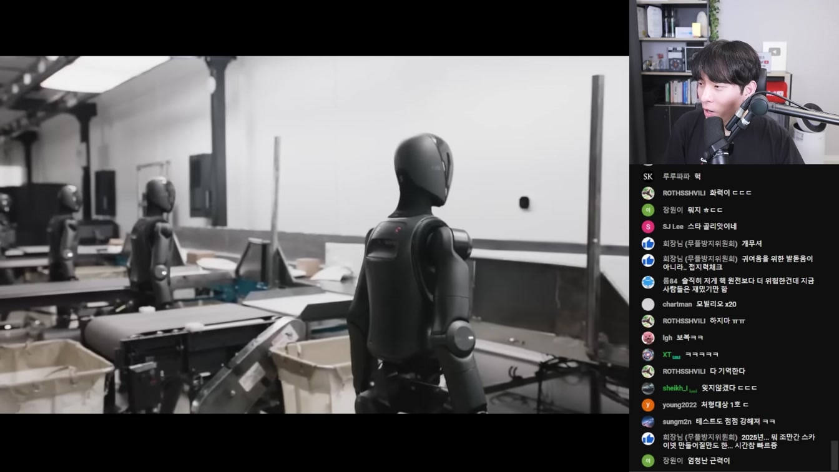Image resolution: width=839 pixels, height=472 pixels.
Task: Click the thumbs-up avatar beside 개무셔
Action: pos(648,243)
